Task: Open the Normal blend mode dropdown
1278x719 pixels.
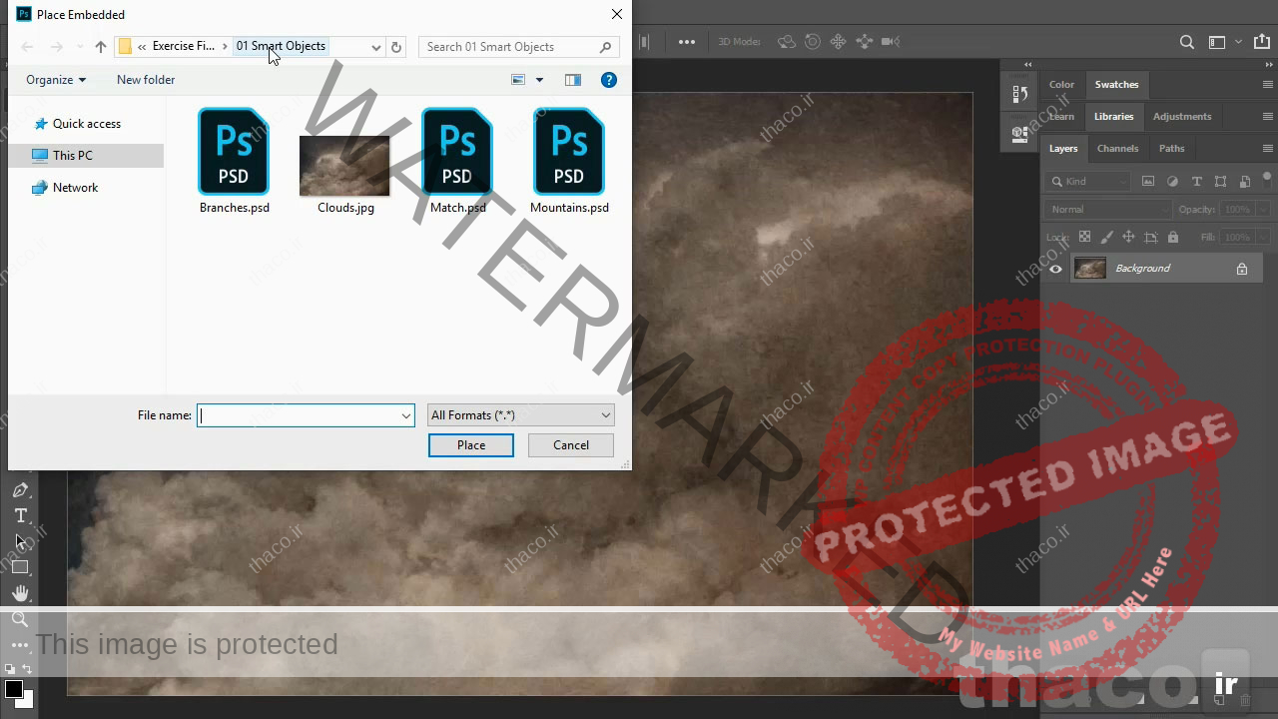Action: click(1108, 209)
